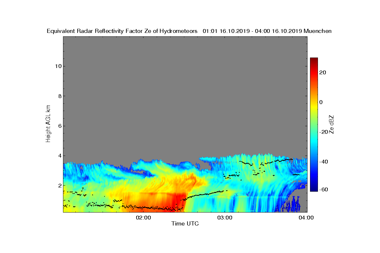Click the plot title 'Equivalent Radar Reflectivity Factor Ze of Hydrometeors'

click(122, 31)
